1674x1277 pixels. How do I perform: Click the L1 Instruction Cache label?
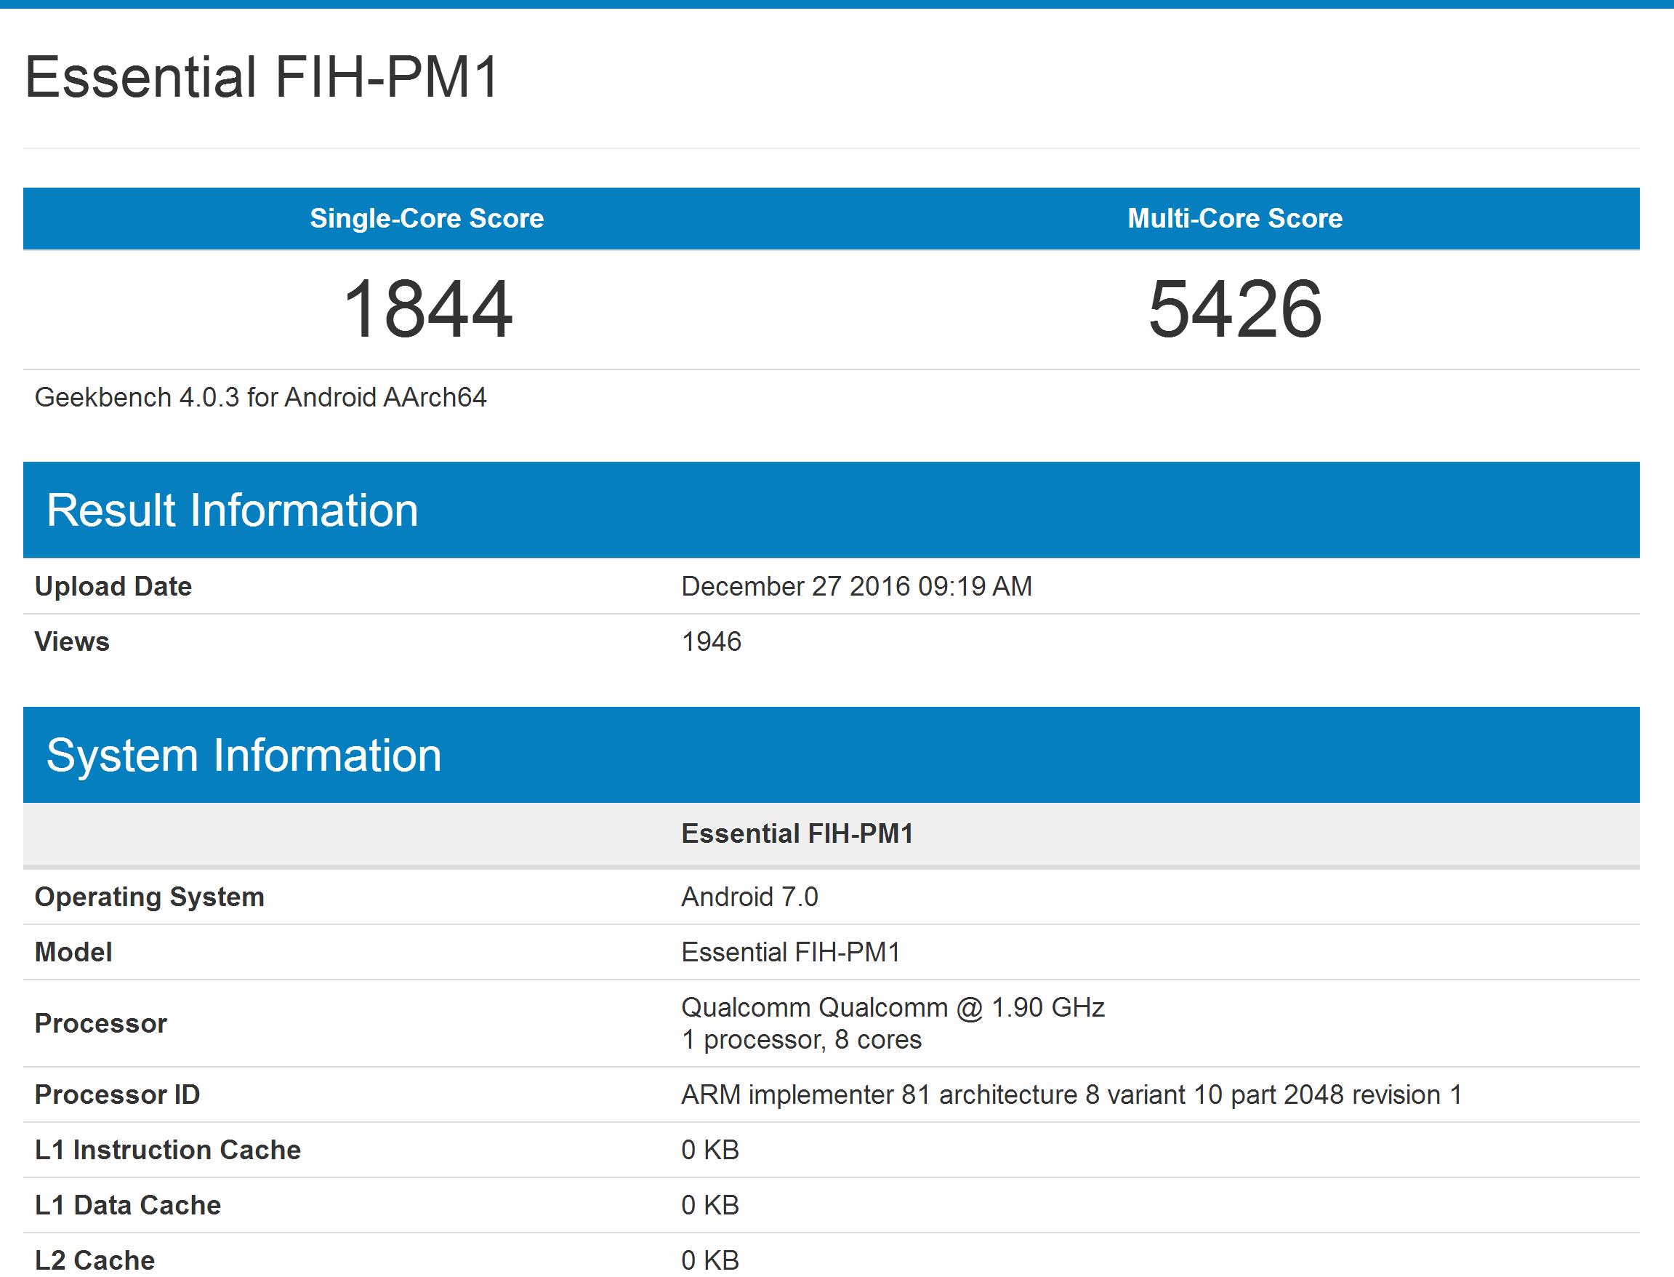click(168, 1150)
